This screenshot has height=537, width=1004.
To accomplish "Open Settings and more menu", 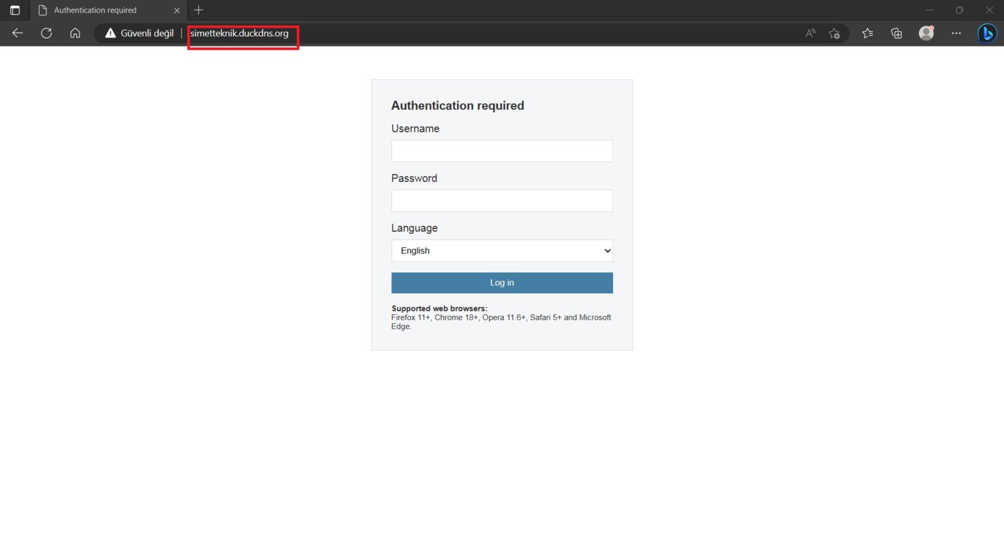I will 956,33.
